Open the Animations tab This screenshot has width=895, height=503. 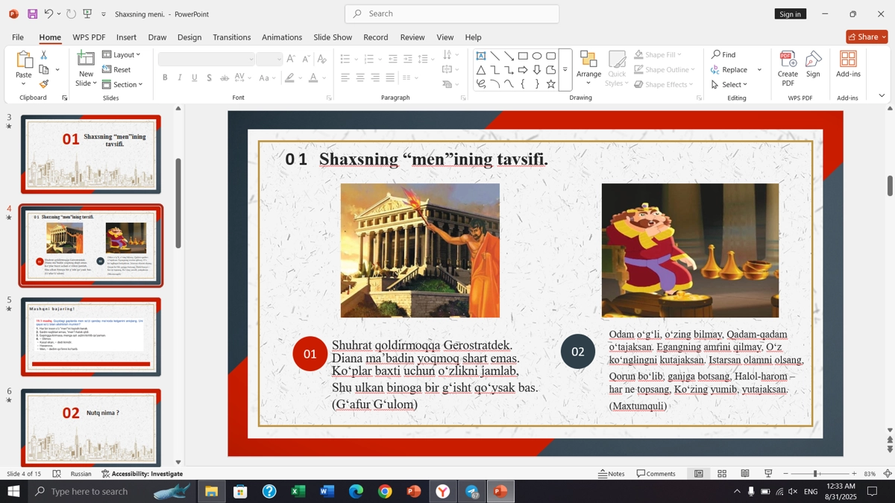pos(281,37)
